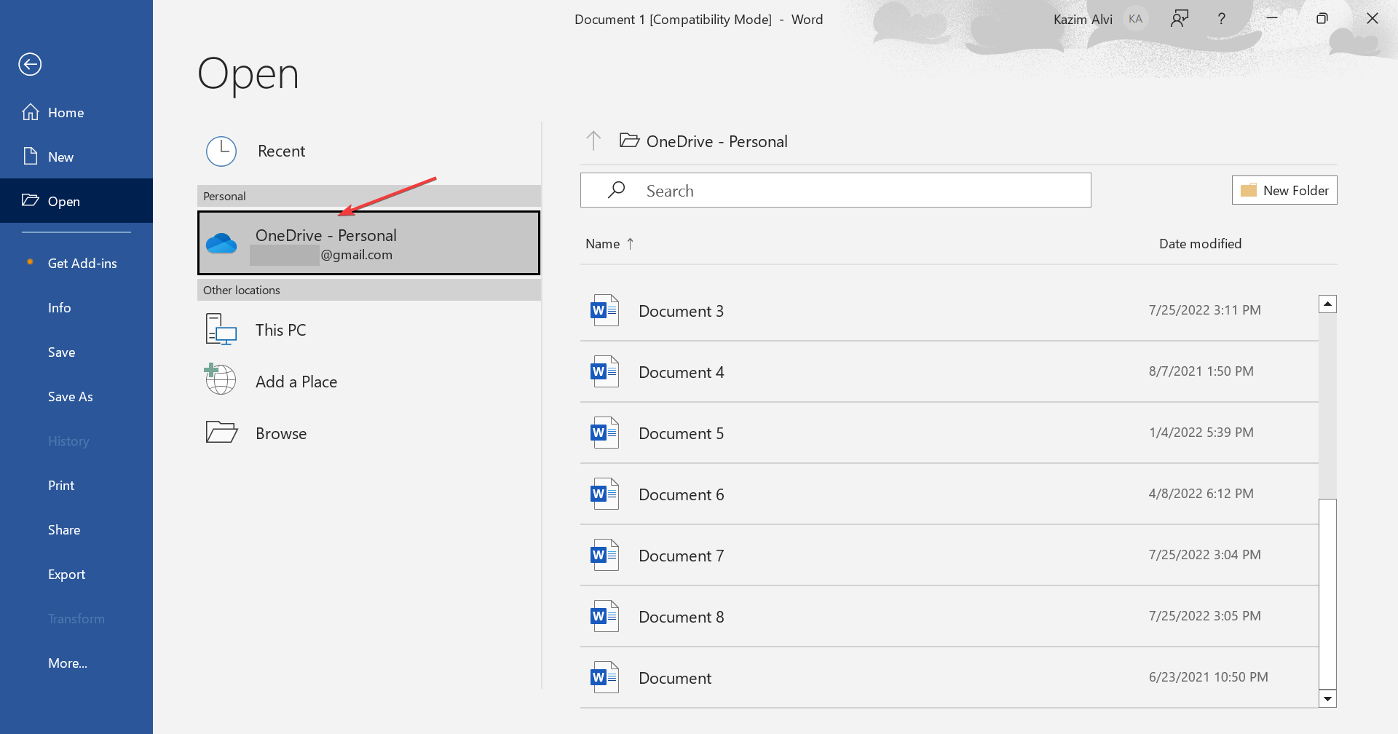
Task: Select OneDrive - Personal location
Action: coord(368,243)
